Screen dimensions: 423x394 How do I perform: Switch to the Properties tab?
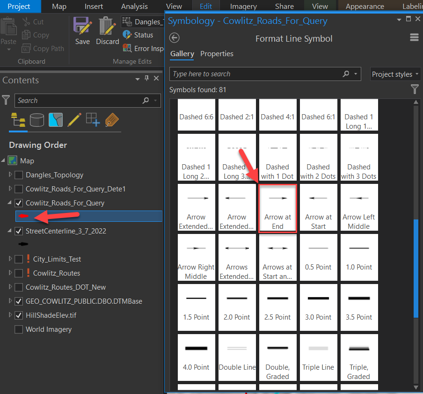click(x=217, y=54)
